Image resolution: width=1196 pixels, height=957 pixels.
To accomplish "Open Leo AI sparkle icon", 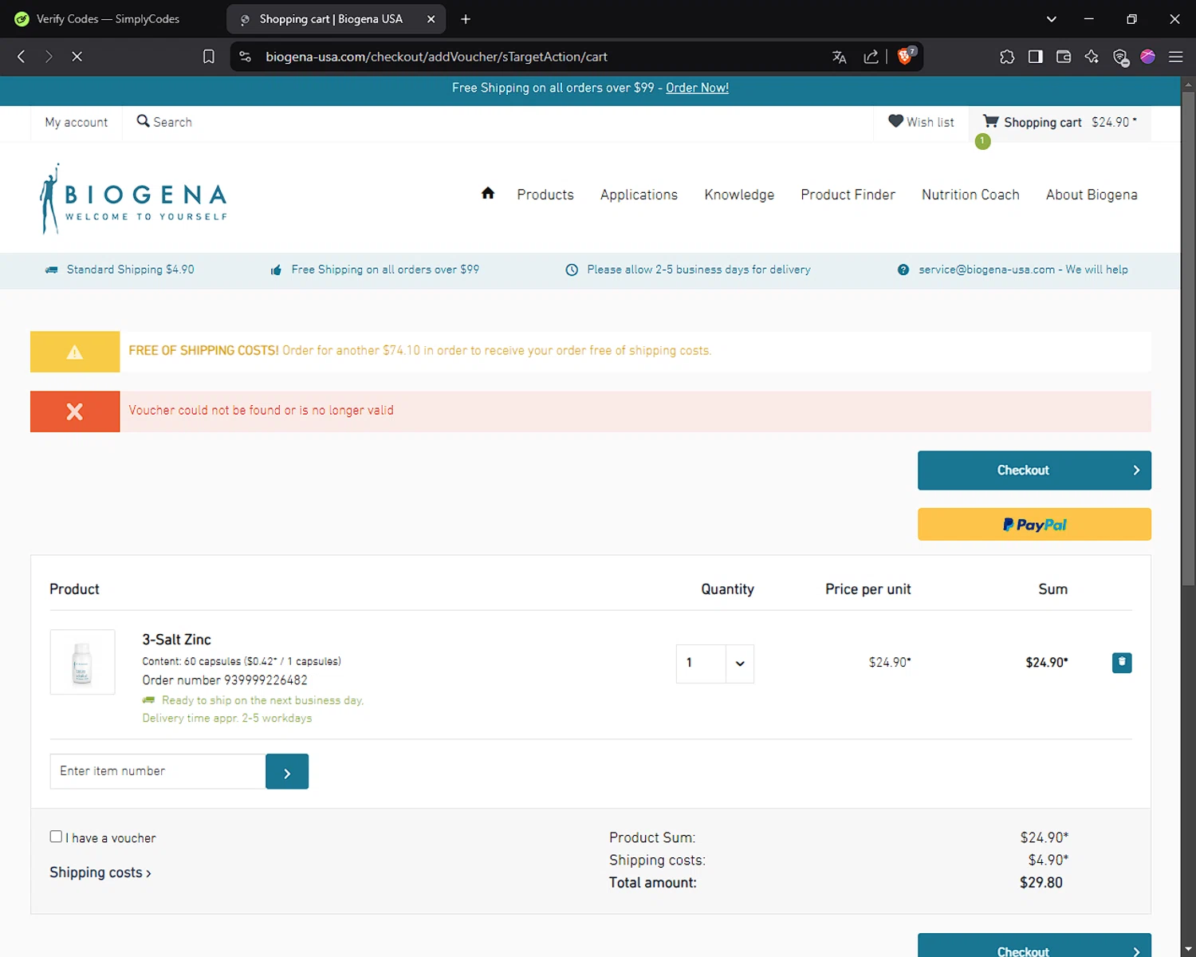I will click(1092, 57).
